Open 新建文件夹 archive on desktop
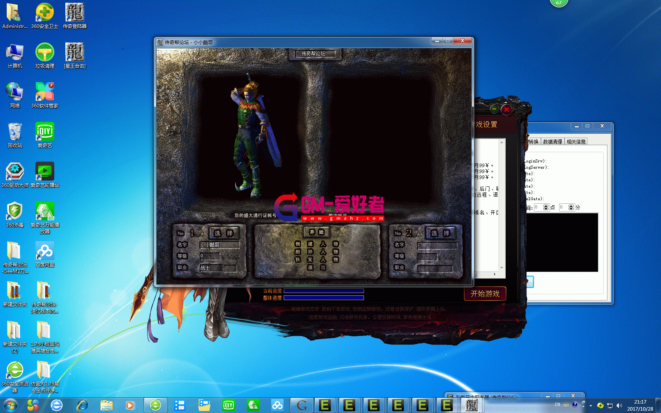The height and width of the screenshot is (413, 661). tap(15, 294)
